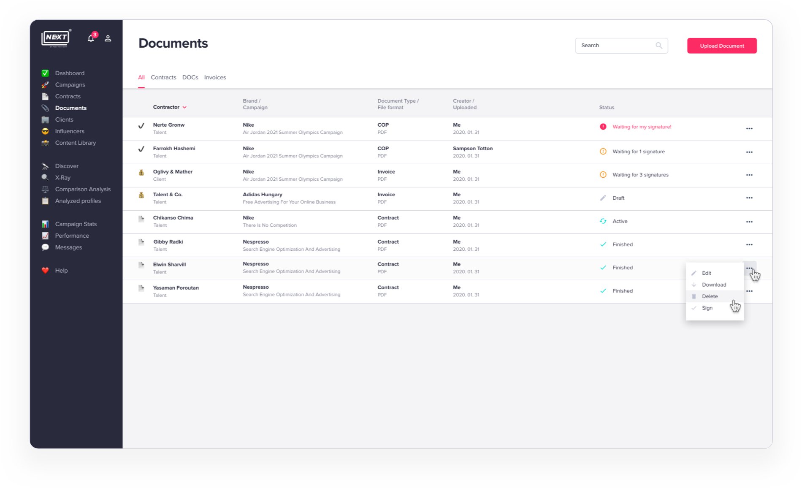Screen dimensions: 802x488
Task: Click the search magnifier icon
Action: click(658, 46)
